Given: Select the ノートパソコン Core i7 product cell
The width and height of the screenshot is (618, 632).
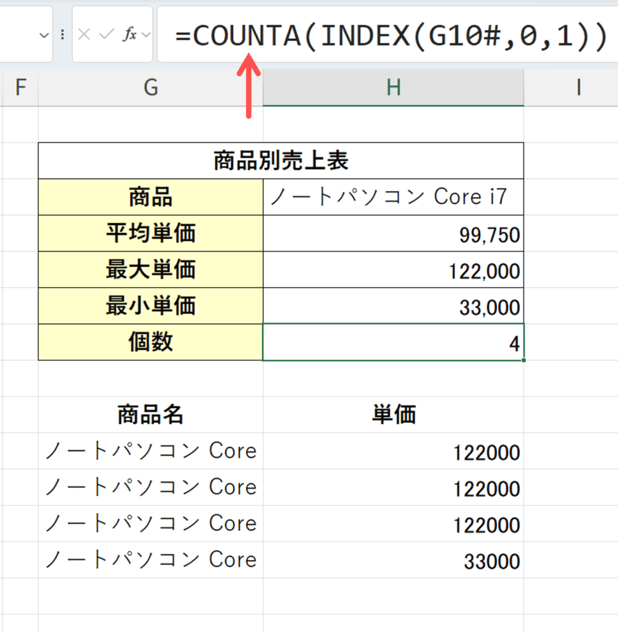Looking at the screenshot, I should coord(393,197).
